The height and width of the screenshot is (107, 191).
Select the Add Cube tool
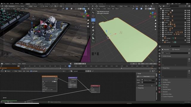(93, 42)
